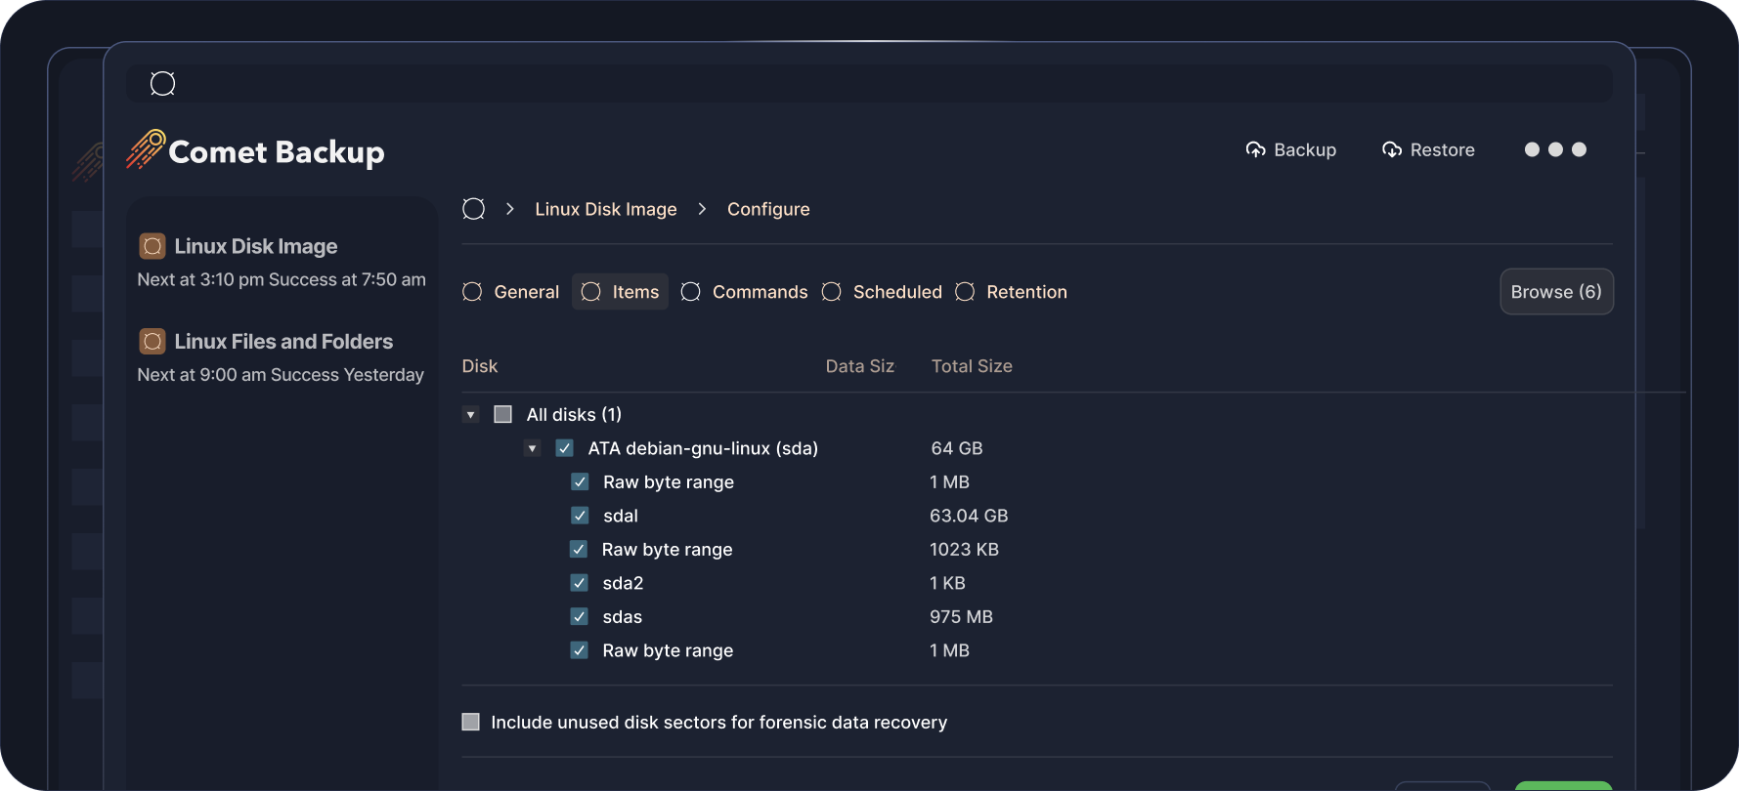Enable Include unused disk sectors checkbox

click(470, 722)
